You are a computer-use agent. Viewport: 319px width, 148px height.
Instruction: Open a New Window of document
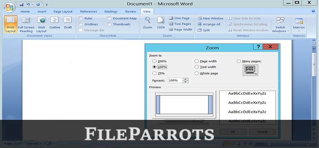(210, 18)
